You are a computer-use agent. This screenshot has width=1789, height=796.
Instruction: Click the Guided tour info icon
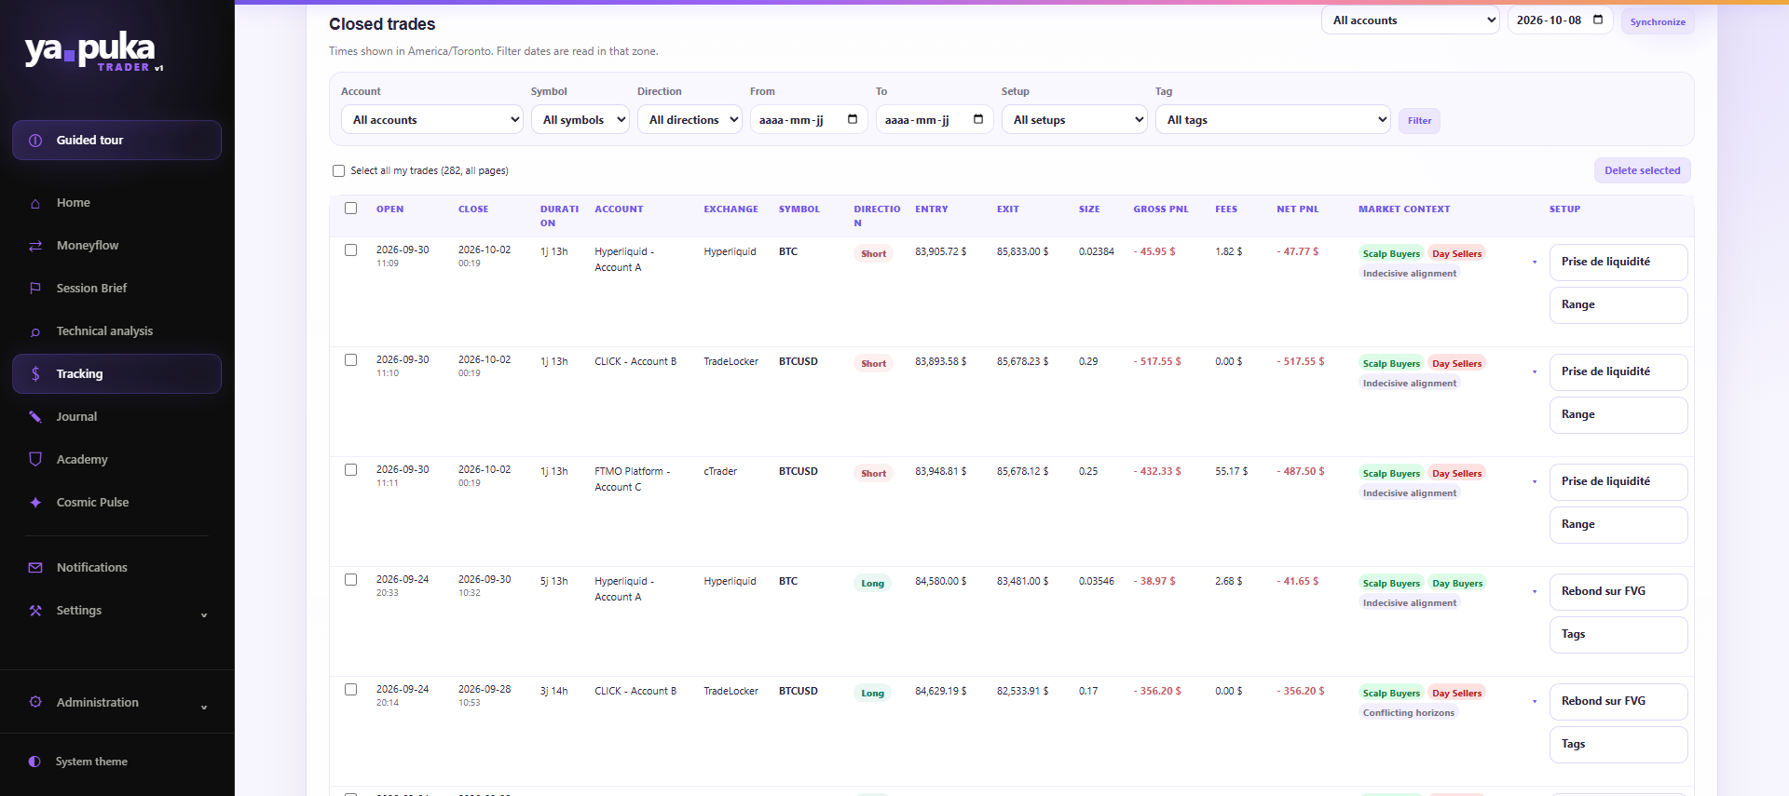pyautogui.click(x=35, y=141)
